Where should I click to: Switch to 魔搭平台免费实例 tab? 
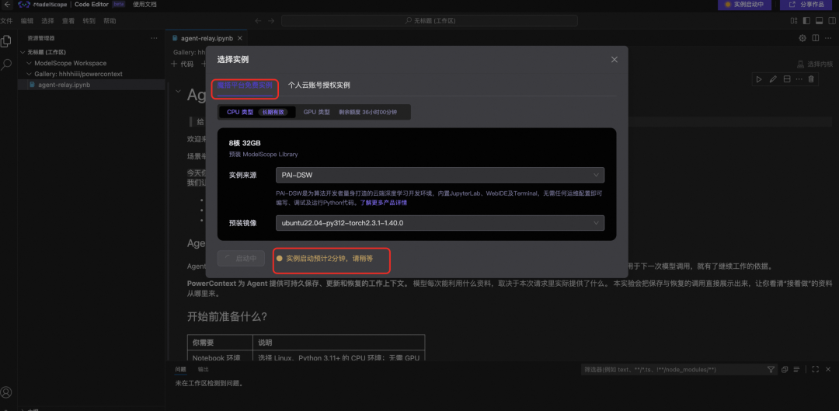point(245,85)
